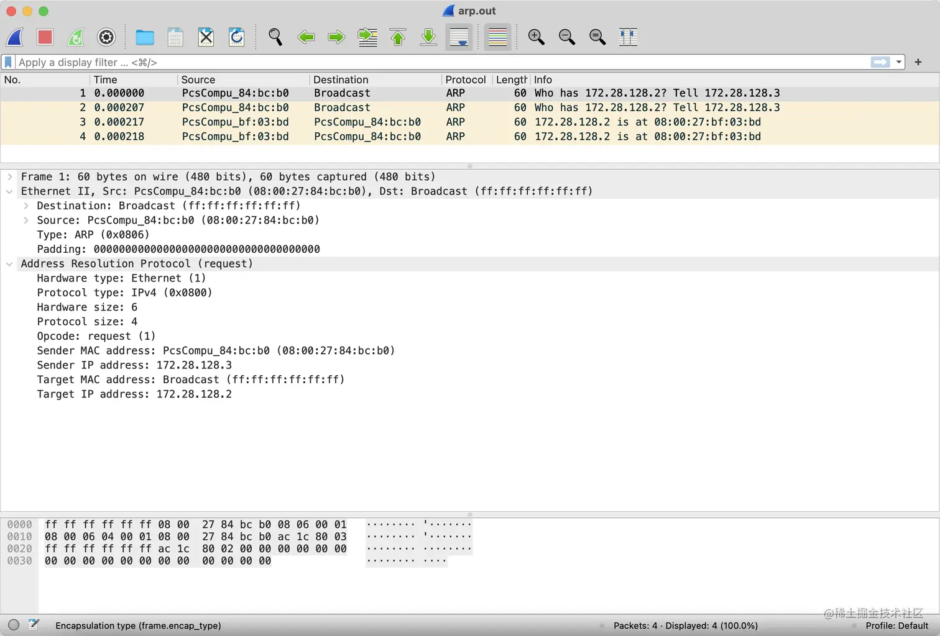Start capturing packets with the shark fin icon
940x636 pixels.
(x=15, y=37)
